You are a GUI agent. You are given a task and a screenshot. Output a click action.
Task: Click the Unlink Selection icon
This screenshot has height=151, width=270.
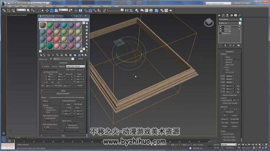[x=9, y=10]
